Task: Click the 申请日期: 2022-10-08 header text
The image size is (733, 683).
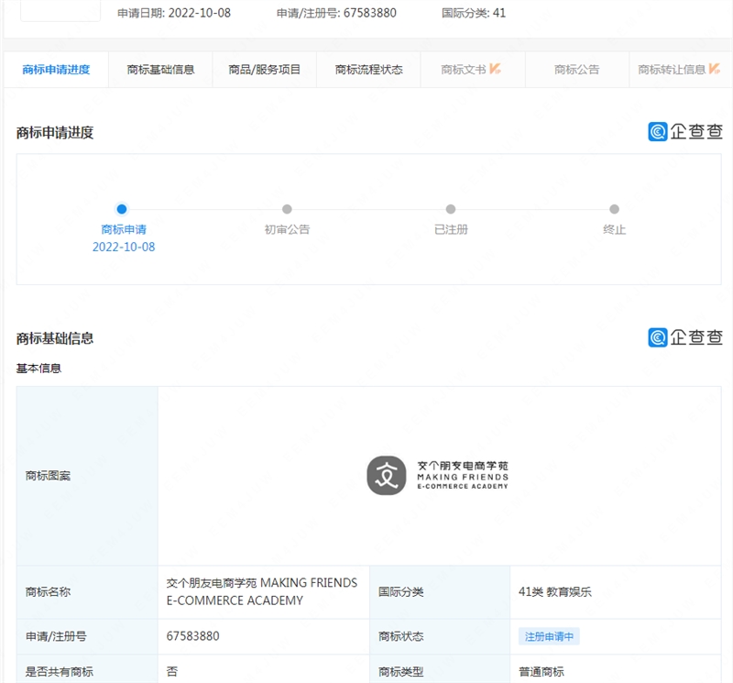Action: coord(174,13)
